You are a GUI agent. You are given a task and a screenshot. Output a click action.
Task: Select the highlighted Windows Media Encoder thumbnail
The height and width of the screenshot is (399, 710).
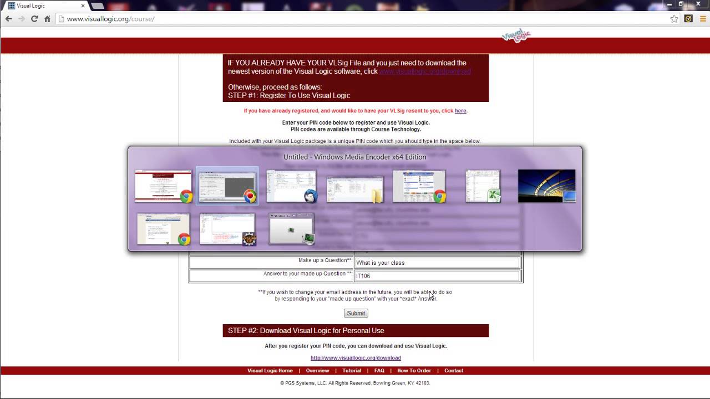tap(227, 186)
